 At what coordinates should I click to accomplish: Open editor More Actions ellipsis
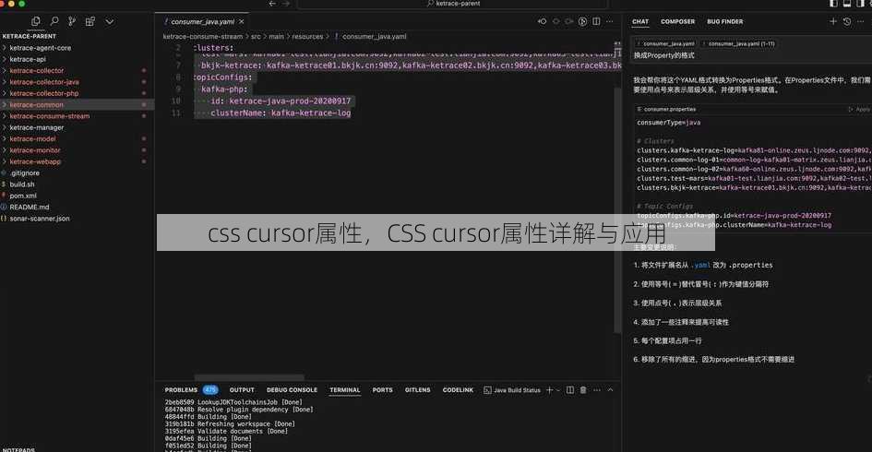coord(610,21)
